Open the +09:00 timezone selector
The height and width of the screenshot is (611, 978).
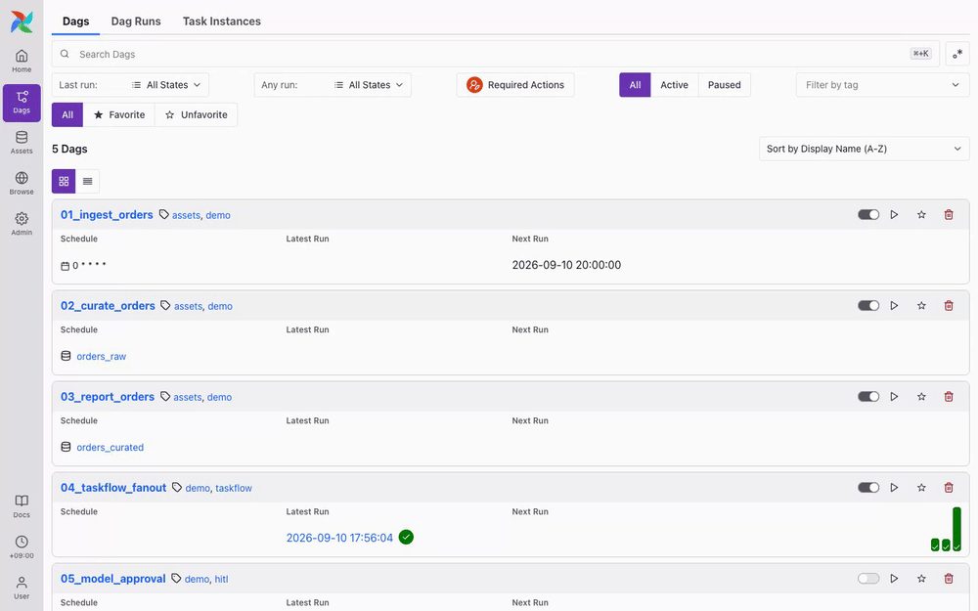22,546
